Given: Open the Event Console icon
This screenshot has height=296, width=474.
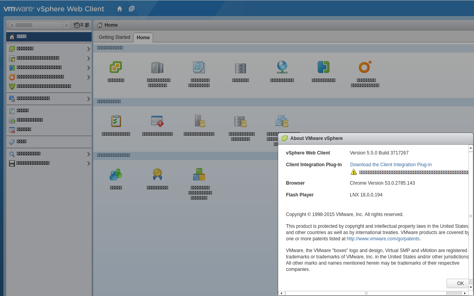Looking at the screenshot, I should point(157,121).
